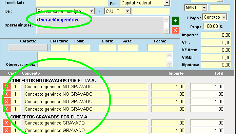The width and height of the screenshot is (236, 134).
Task: Focus the Escritura field
Action: (x=59, y=47)
